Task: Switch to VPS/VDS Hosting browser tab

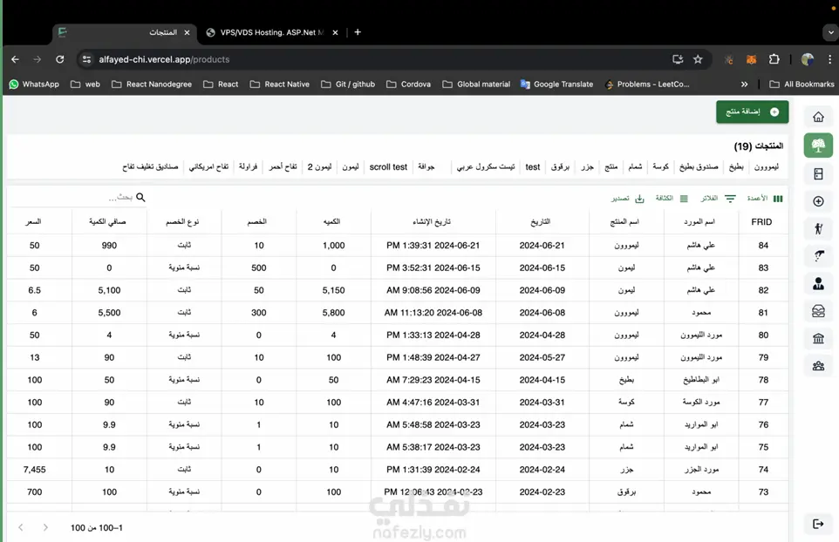Action: [x=271, y=32]
